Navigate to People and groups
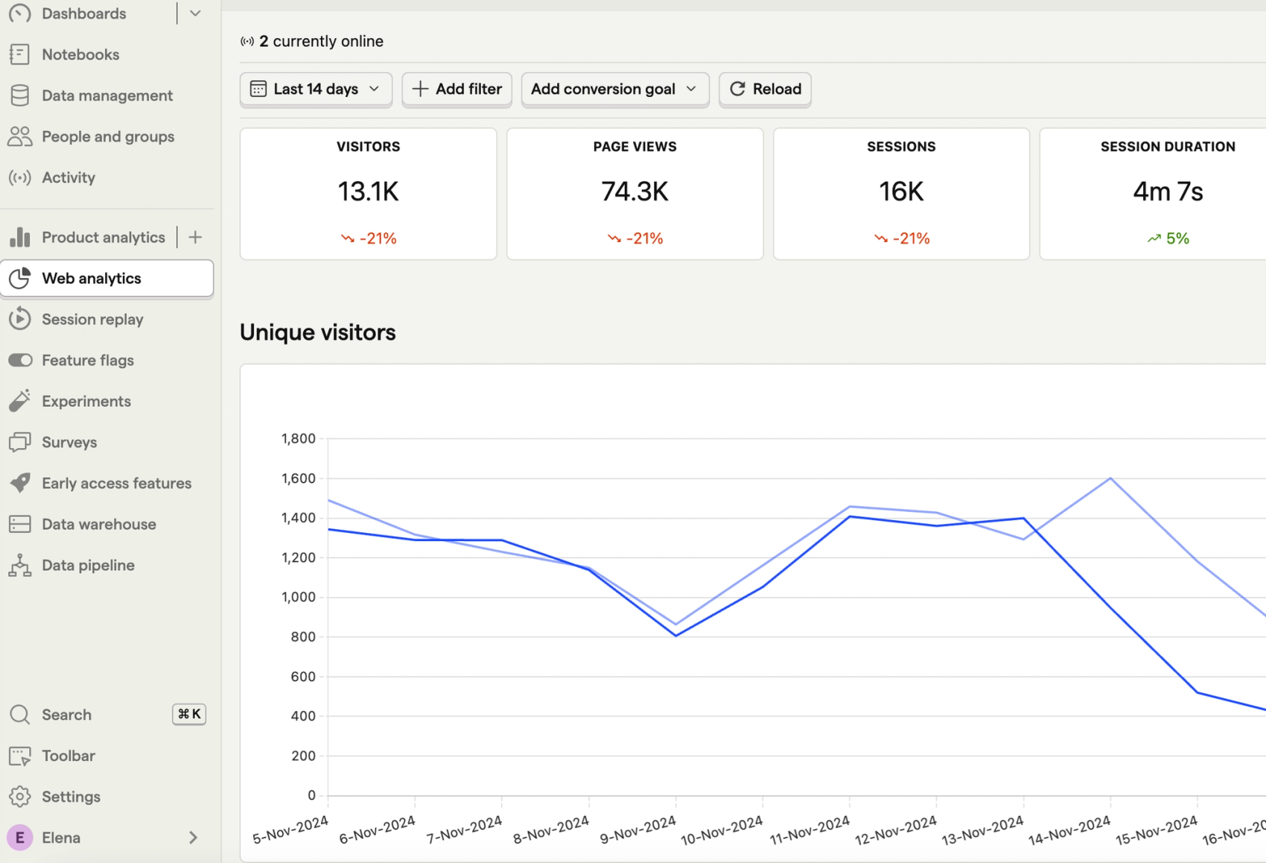1266x863 pixels. tap(107, 136)
